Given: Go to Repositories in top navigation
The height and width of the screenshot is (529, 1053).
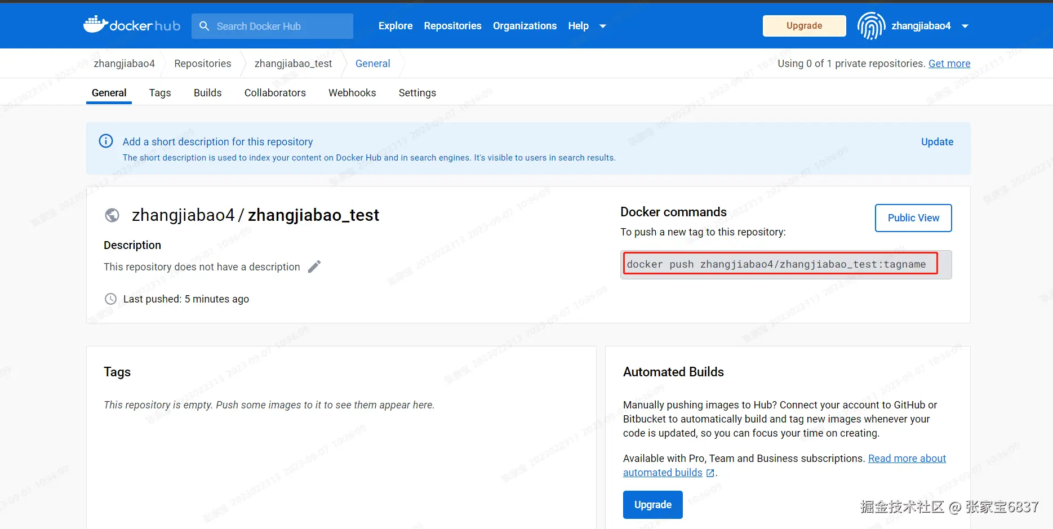Looking at the screenshot, I should pyautogui.click(x=452, y=26).
